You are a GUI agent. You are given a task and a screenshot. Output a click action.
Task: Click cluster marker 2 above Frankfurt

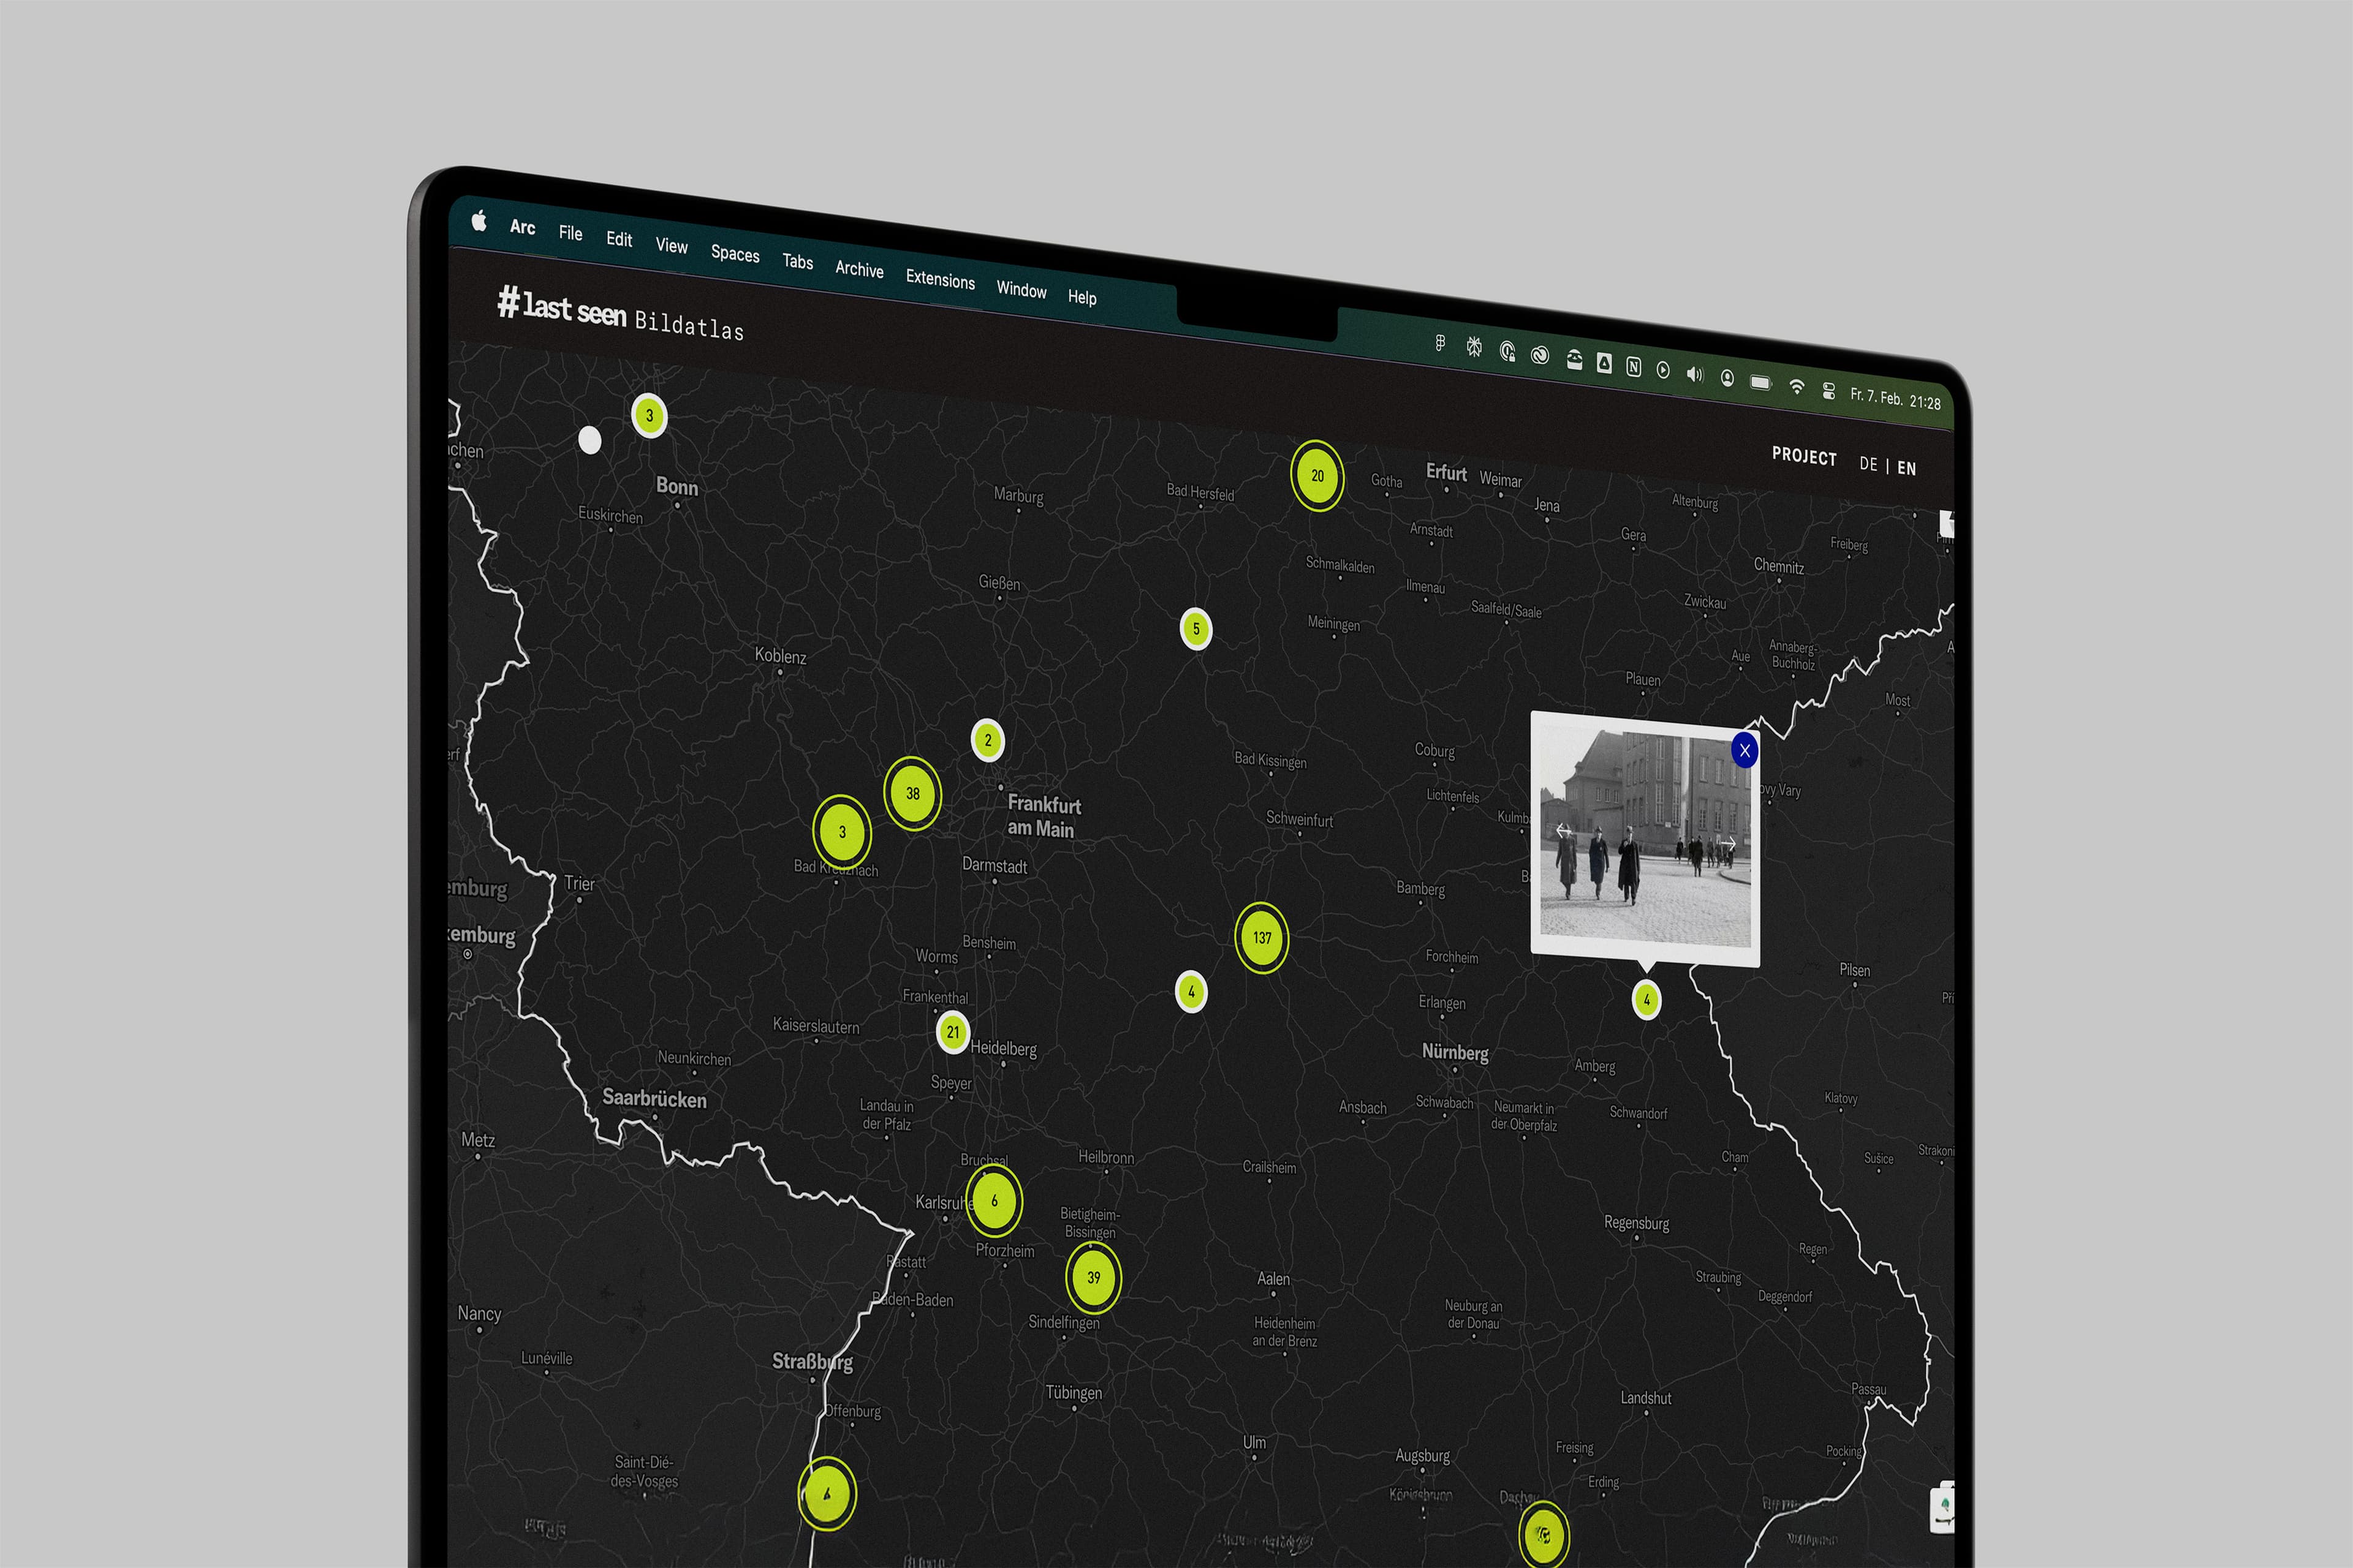coord(987,740)
